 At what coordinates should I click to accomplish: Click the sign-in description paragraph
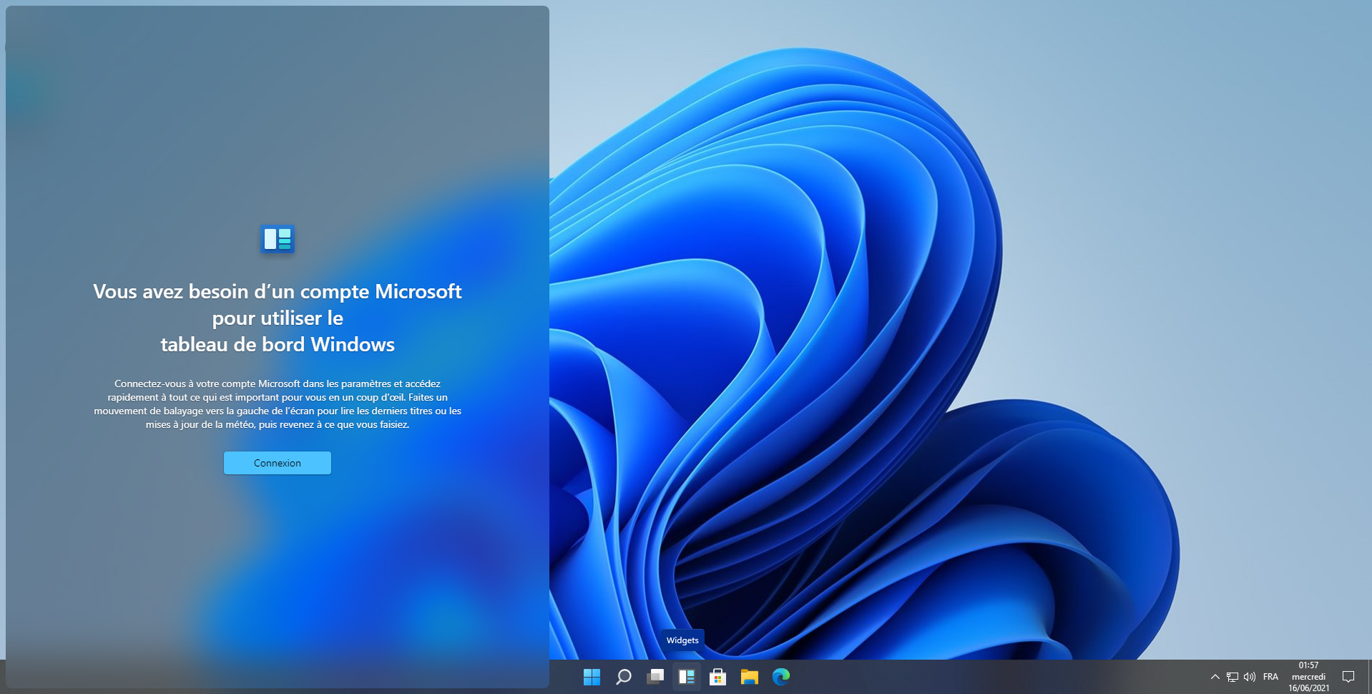point(278,404)
